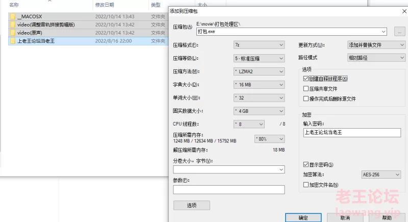408x222 pixels.
Task: Confirm with the 确定 button
Action: click(303, 218)
